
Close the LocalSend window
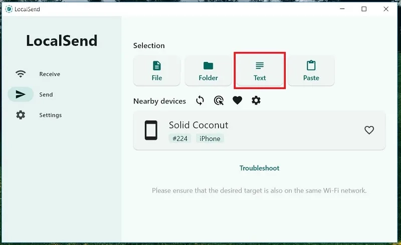click(386, 9)
